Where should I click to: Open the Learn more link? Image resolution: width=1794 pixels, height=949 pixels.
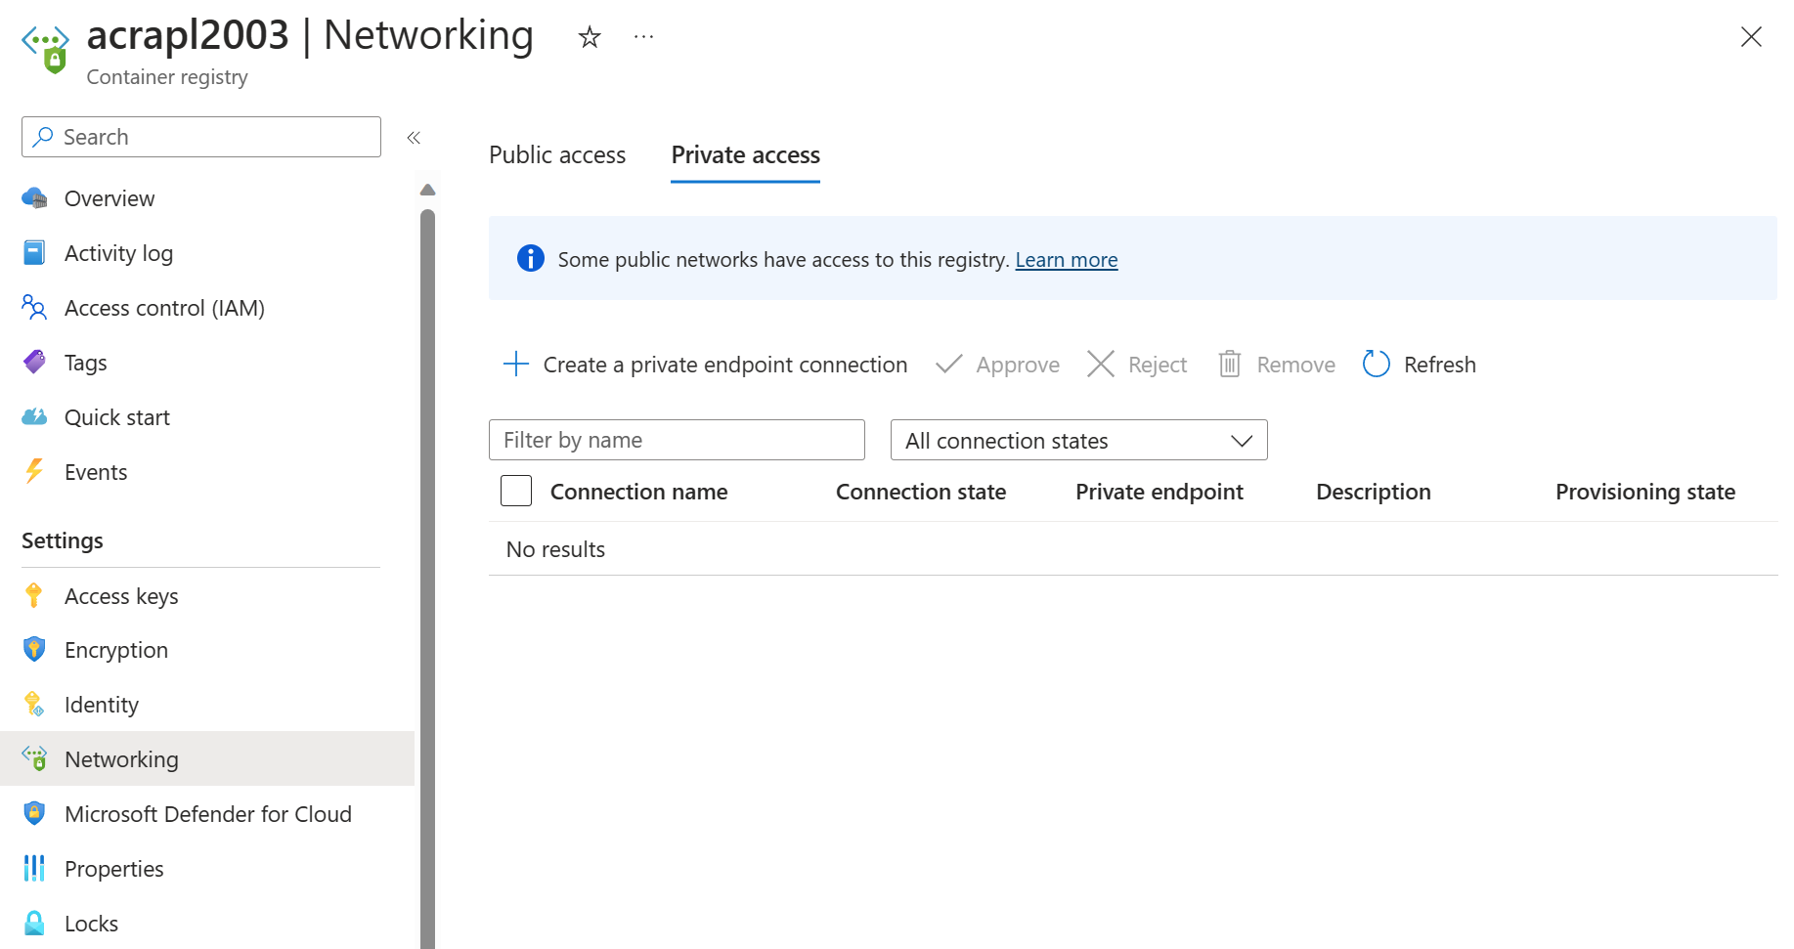click(x=1066, y=259)
